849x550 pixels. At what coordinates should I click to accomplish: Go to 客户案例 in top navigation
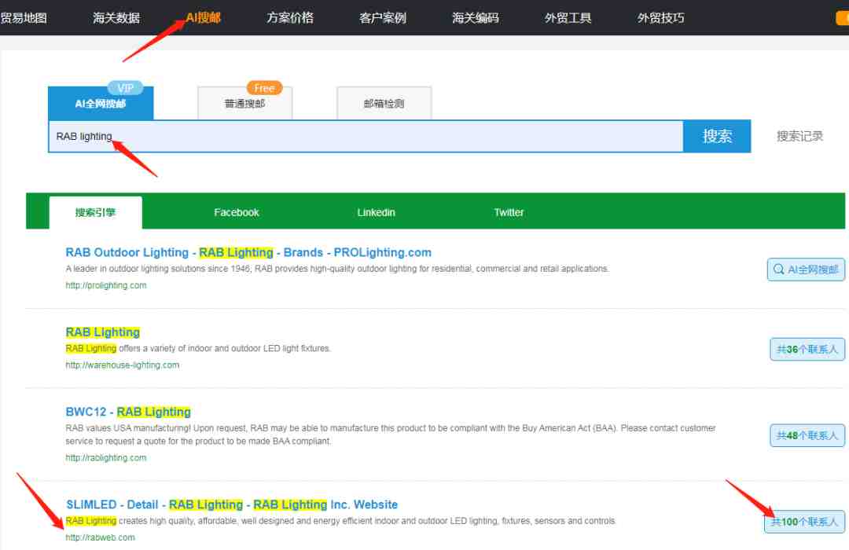[x=382, y=18]
